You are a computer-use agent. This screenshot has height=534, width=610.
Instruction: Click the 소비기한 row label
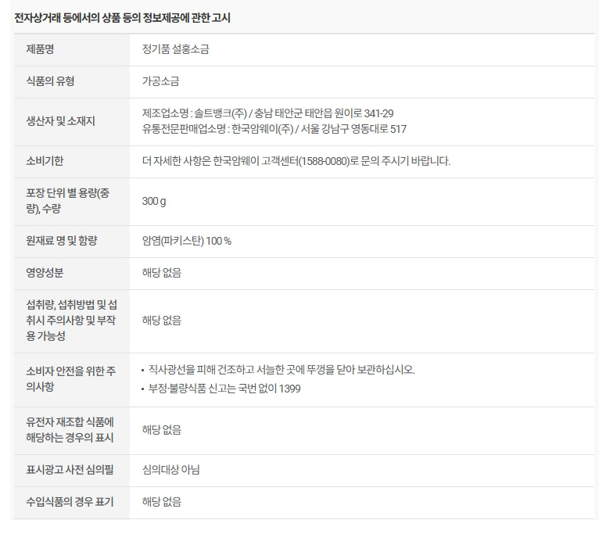coord(45,161)
